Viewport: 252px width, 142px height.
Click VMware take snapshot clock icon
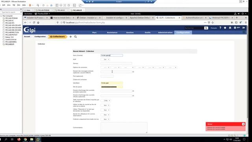click(x=43, y=5)
